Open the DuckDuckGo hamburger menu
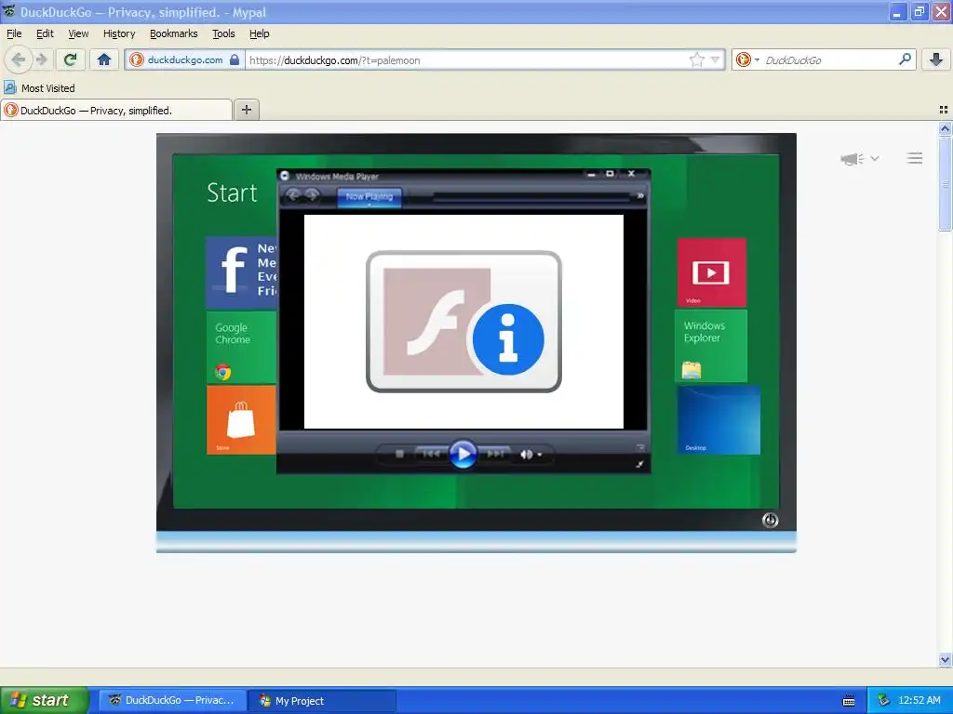The width and height of the screenshot is (953, 714). tap(914, 158)
